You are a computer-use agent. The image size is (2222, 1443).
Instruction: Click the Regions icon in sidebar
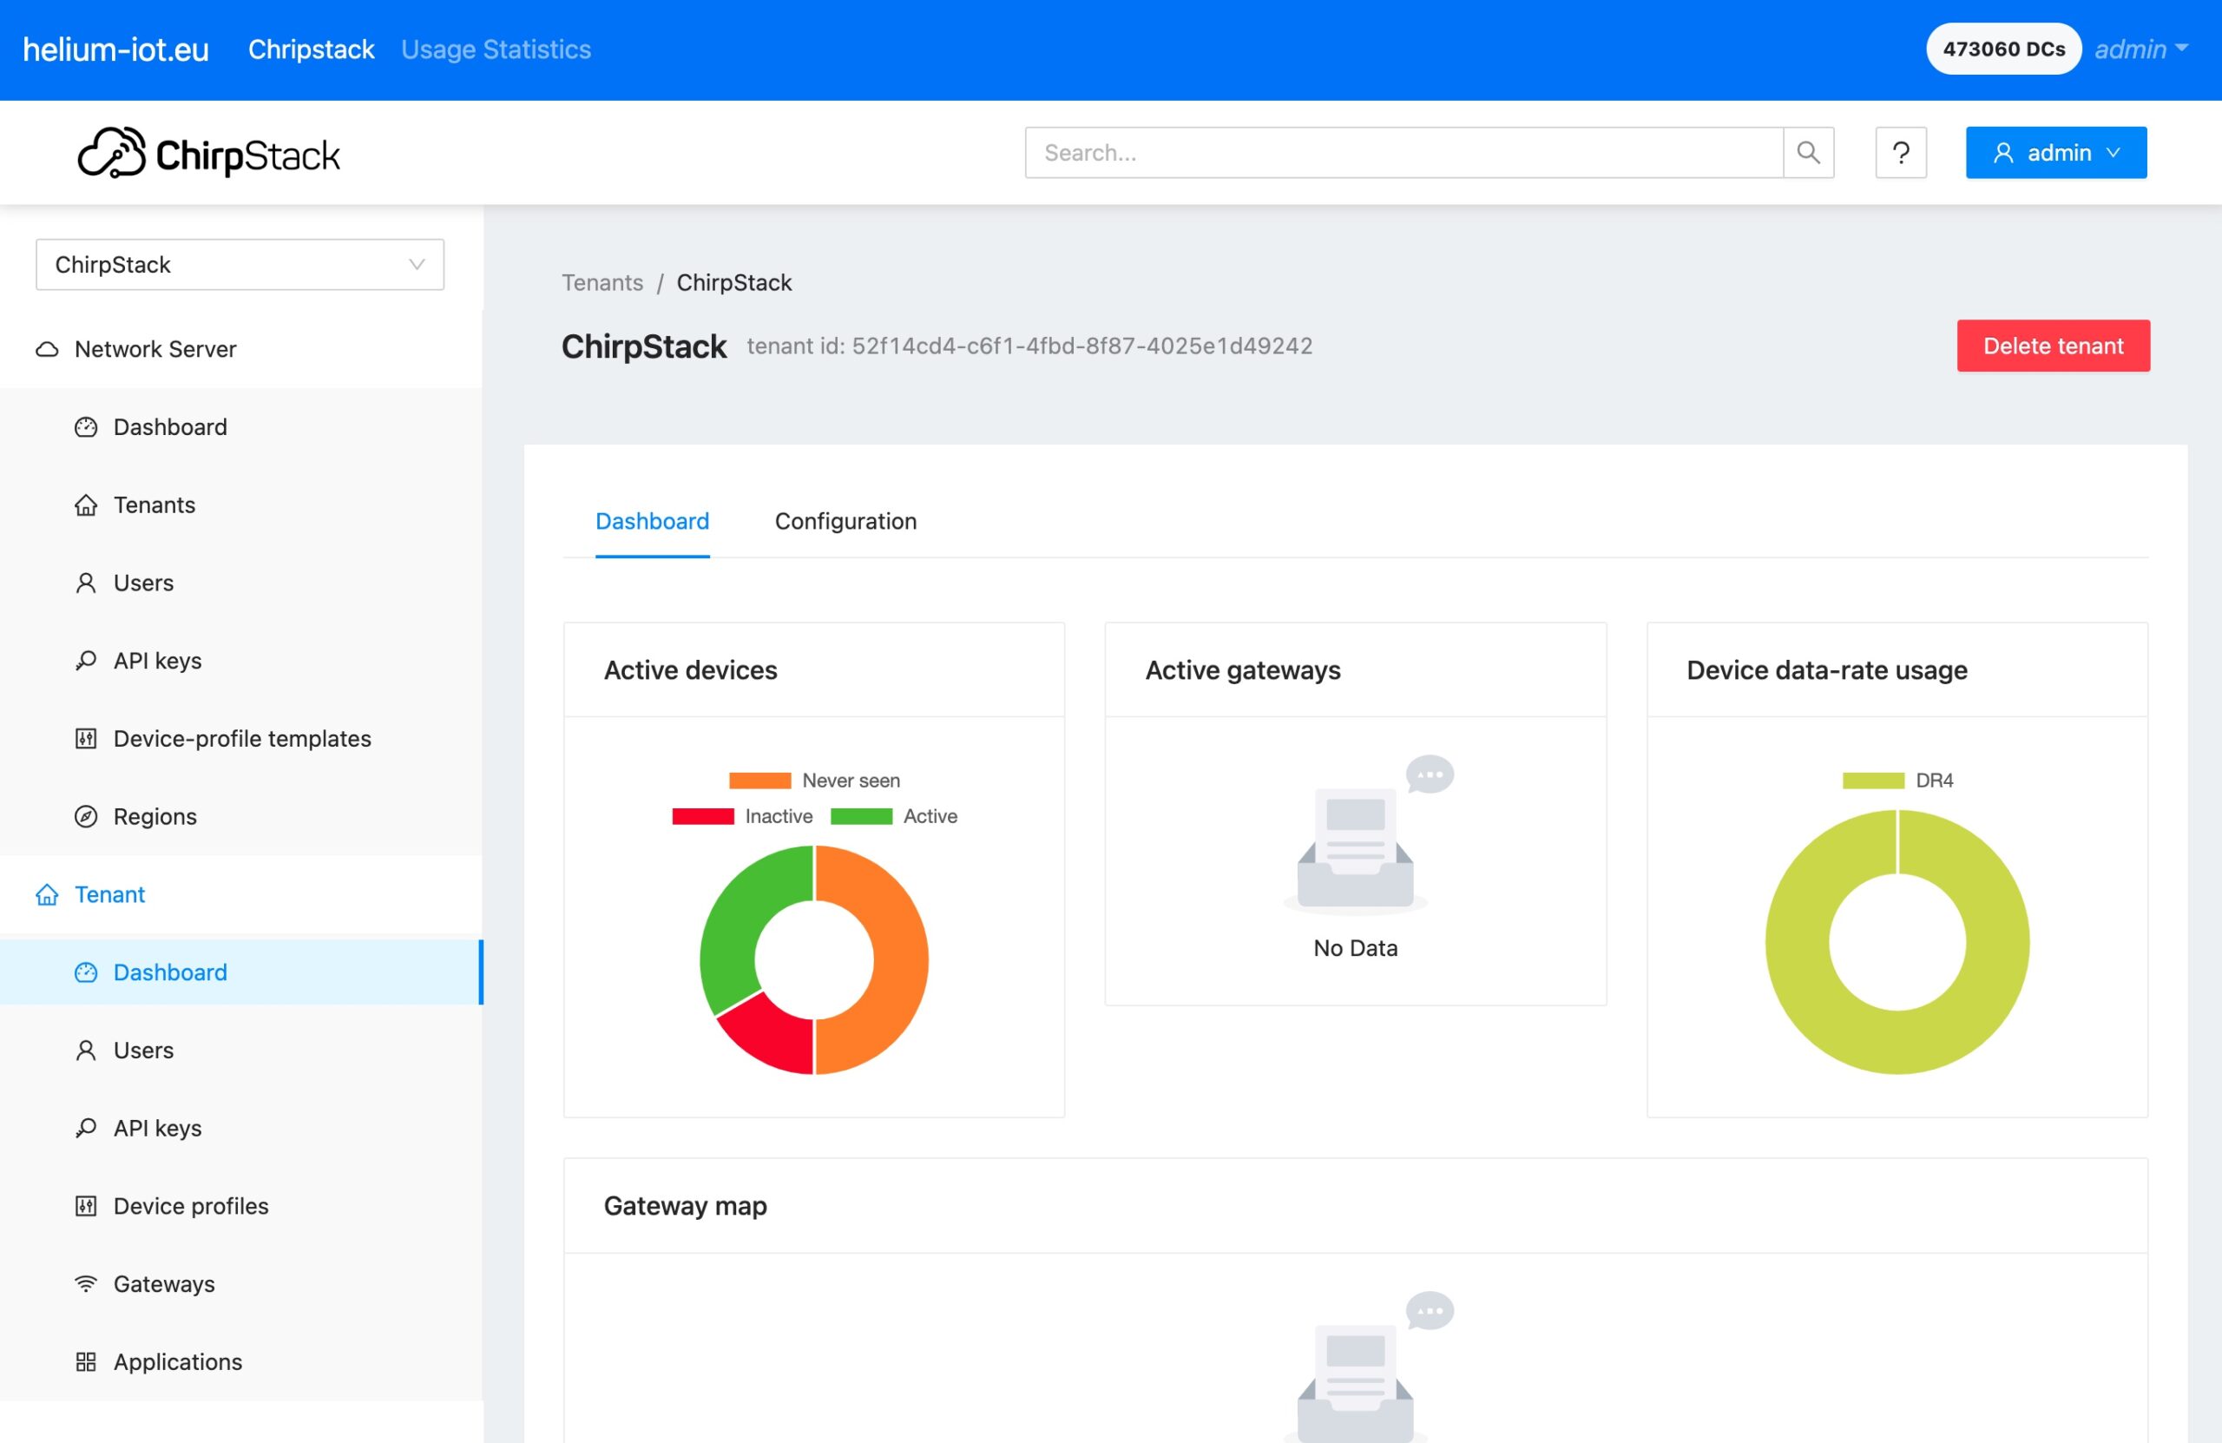pos(84,814)
